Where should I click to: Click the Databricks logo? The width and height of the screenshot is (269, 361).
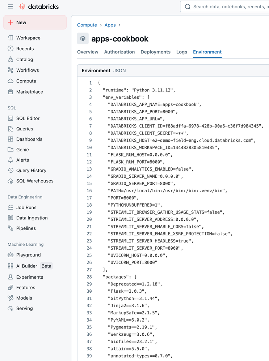tap(39, 7)
